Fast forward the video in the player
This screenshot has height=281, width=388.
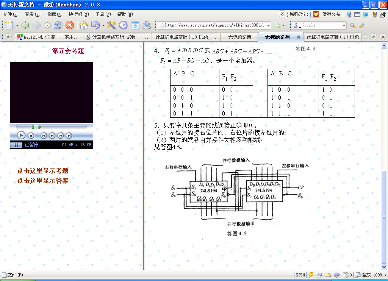(x=61, y=136)
